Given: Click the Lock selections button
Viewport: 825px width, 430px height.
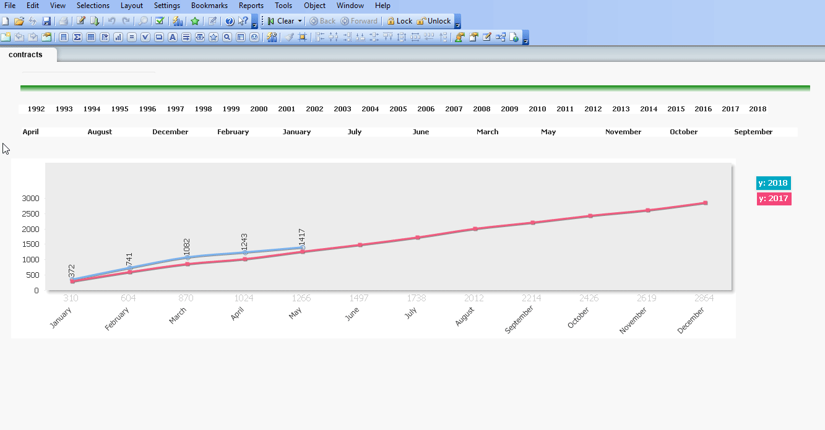Looking at the screenshot, I should coord(400,21).
